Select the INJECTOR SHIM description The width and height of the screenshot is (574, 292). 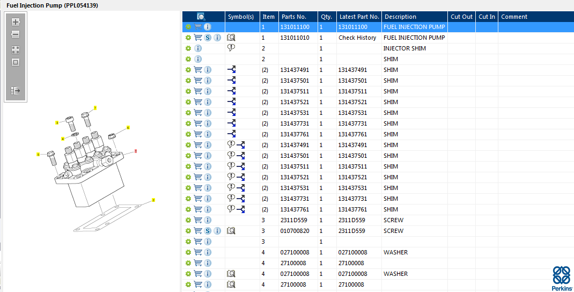tap(404, 48)
